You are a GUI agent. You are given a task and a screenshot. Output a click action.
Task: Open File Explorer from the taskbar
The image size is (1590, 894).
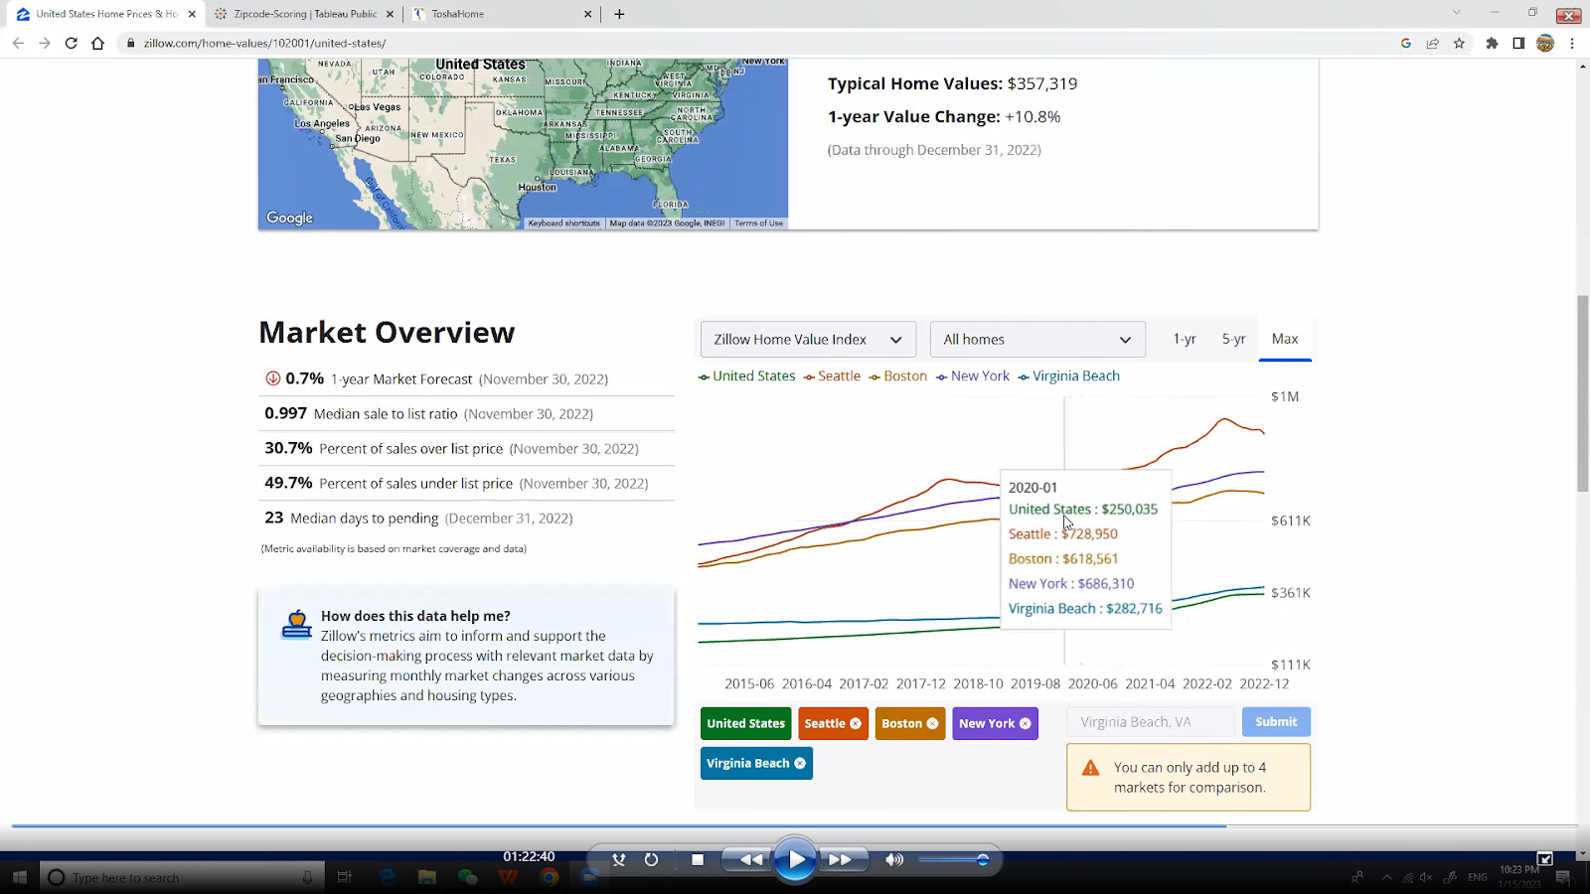(427, 877)
